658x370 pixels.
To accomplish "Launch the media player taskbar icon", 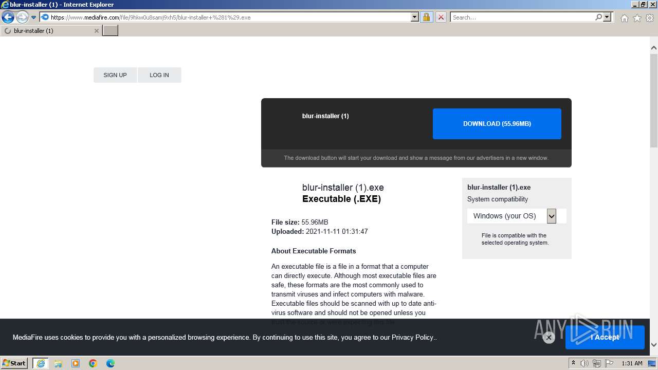I will 76,363.
